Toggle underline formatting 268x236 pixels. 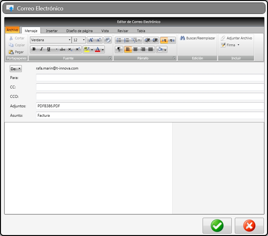[49, 49]
